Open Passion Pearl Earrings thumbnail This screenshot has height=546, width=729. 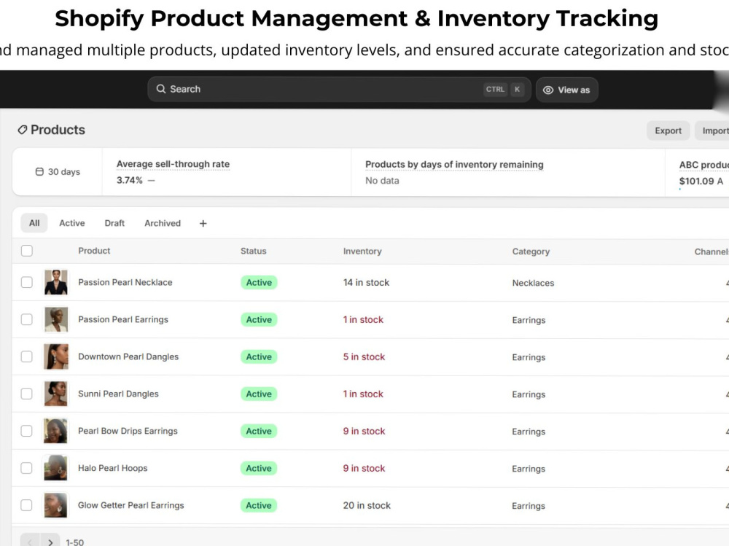(56, 319)
